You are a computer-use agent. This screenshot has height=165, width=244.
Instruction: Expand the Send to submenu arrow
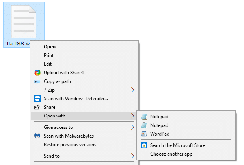(132, 156)
